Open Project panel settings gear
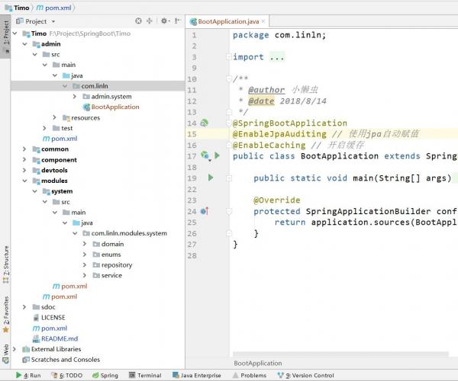458x381 pixels. point(164,21)
